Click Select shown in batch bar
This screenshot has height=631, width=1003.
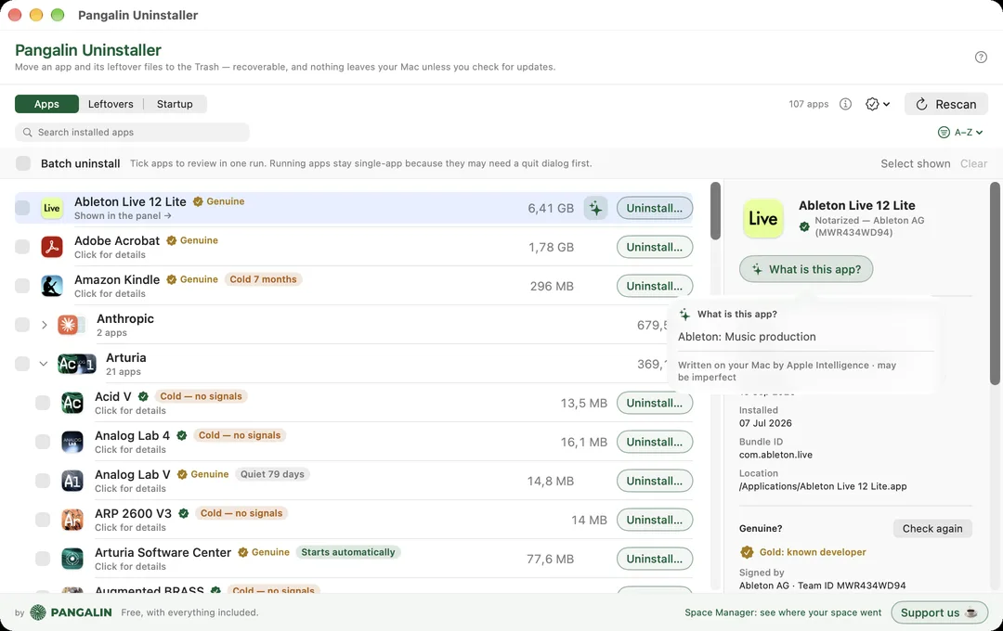point(916,163)
